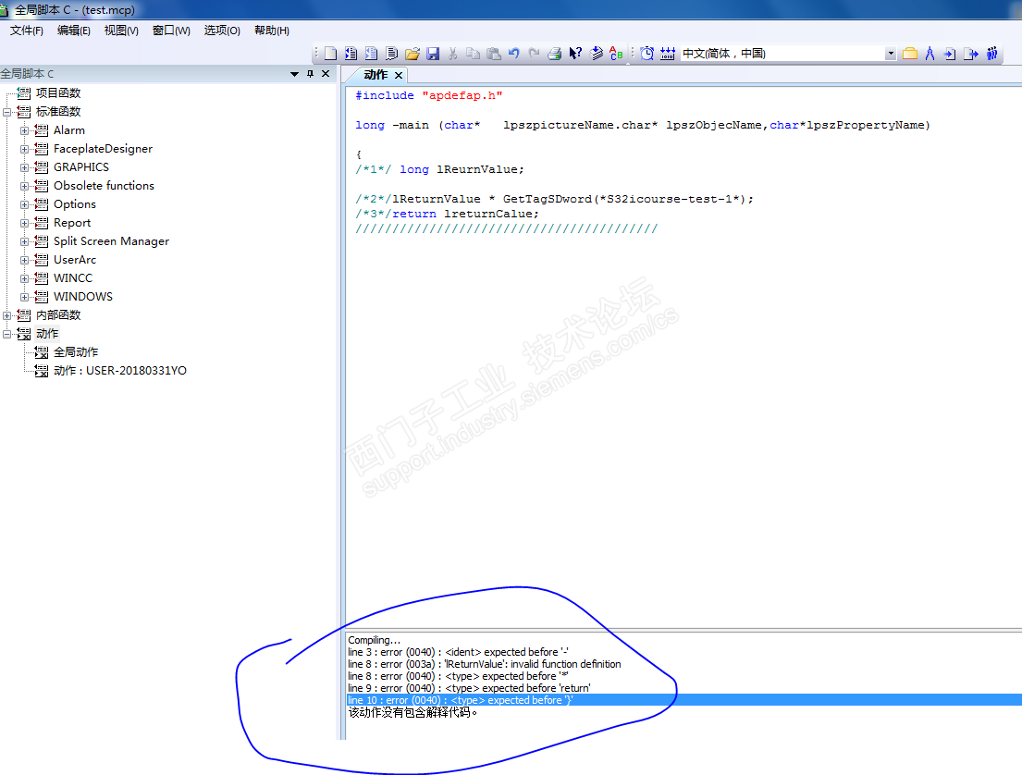Click the tag selection icon beside the clock

[668, 54]
